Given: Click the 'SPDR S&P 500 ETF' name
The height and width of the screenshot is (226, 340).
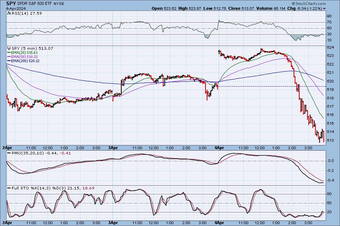Looking at the screenshot, I should click(x=34, y=4).
